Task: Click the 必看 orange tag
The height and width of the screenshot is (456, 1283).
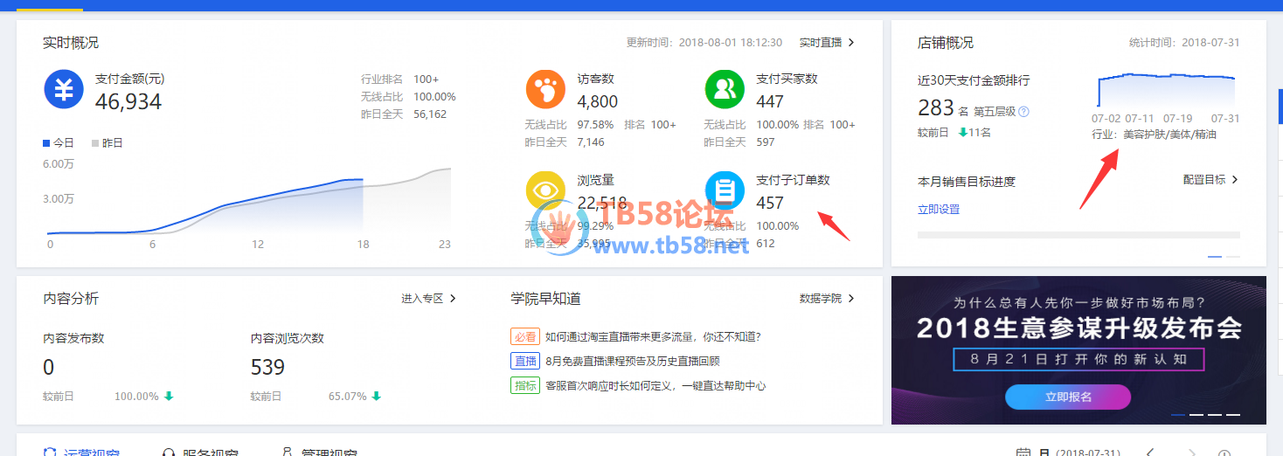Action: click(x=524, y=336)
